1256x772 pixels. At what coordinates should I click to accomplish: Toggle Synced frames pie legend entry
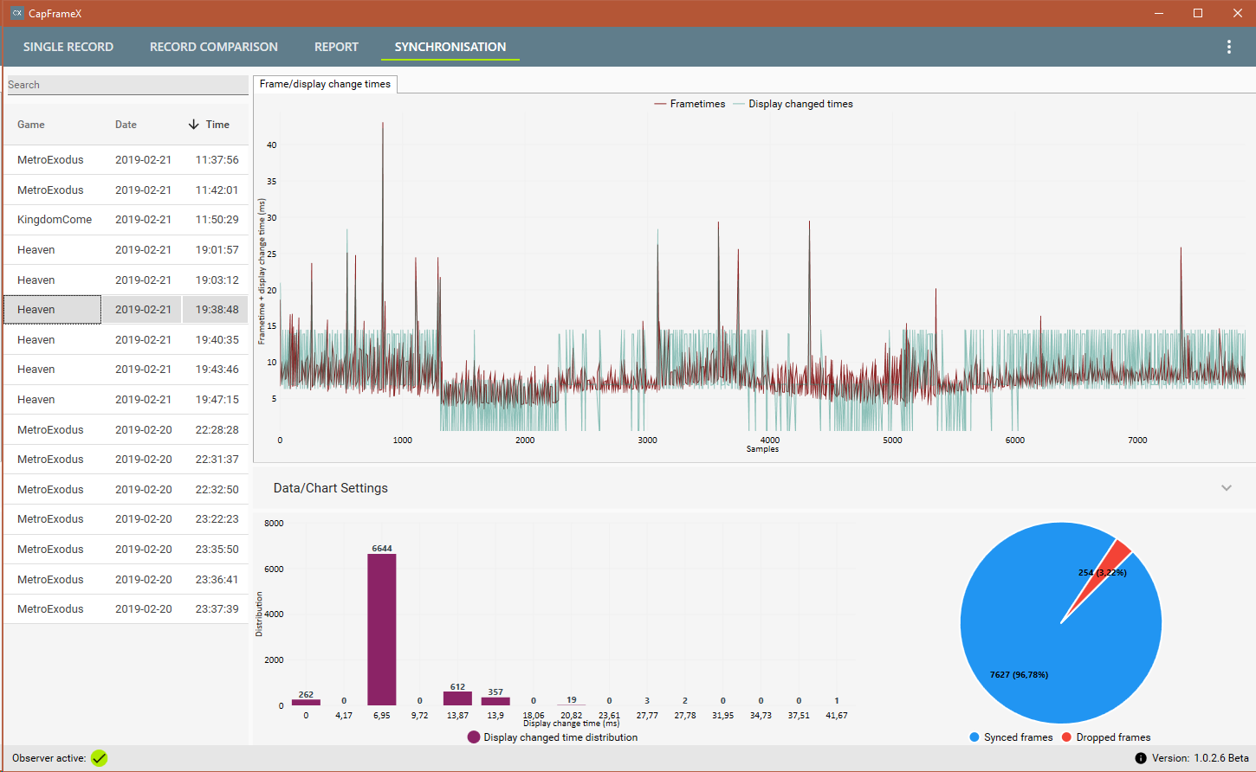pos(1011,737)
